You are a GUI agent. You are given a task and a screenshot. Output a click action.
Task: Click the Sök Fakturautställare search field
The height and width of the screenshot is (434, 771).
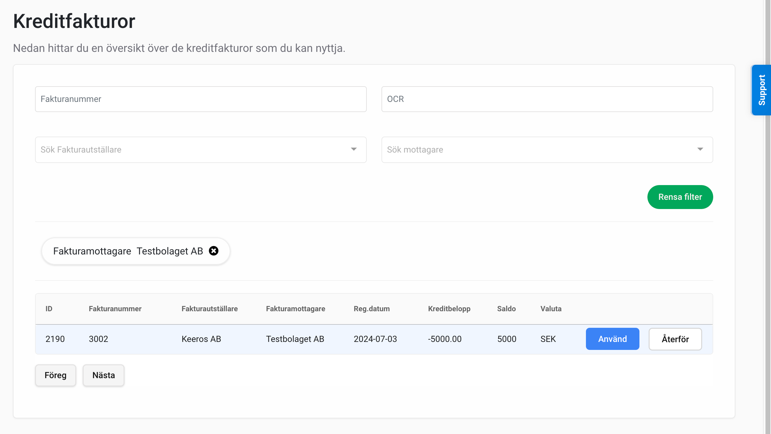click(191, 149)
